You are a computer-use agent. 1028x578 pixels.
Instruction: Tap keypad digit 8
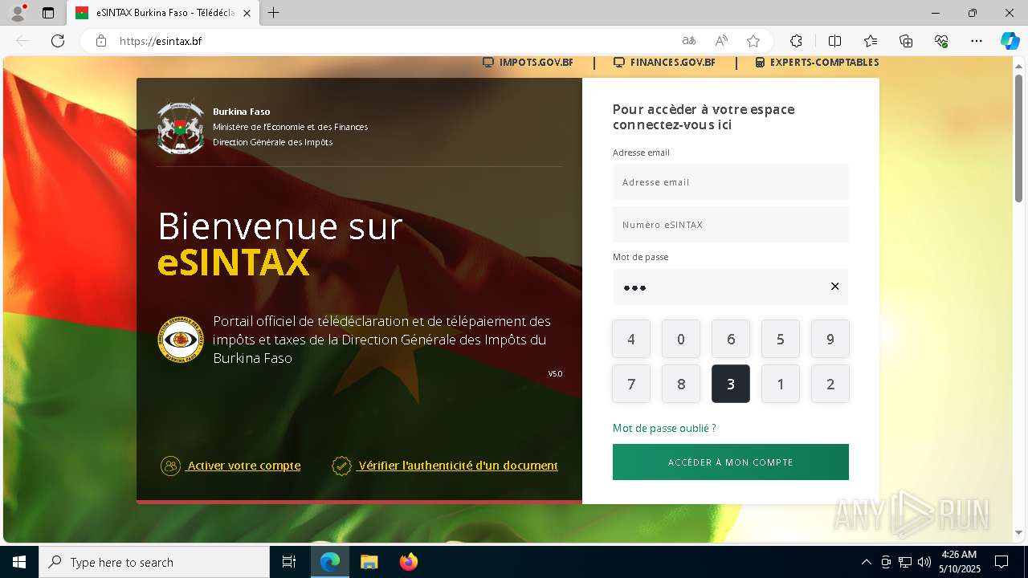click(681, 384)
